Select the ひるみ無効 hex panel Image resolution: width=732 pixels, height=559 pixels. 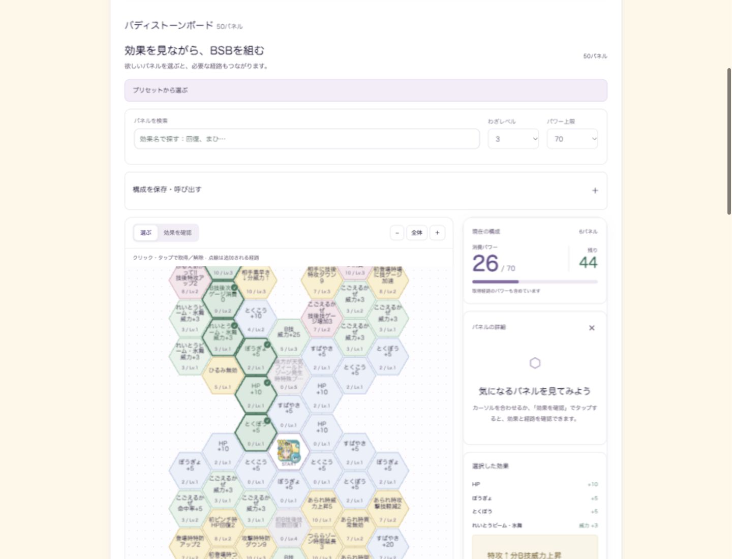(223, 377)
